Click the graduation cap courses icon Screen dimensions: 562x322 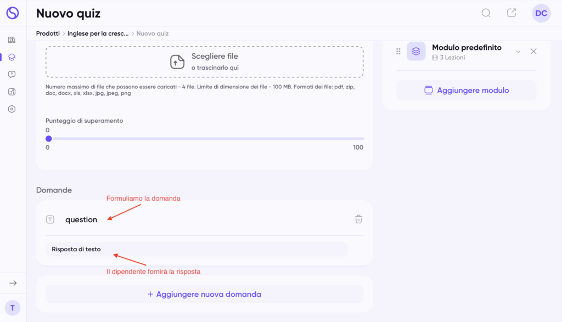click(12, 57)
